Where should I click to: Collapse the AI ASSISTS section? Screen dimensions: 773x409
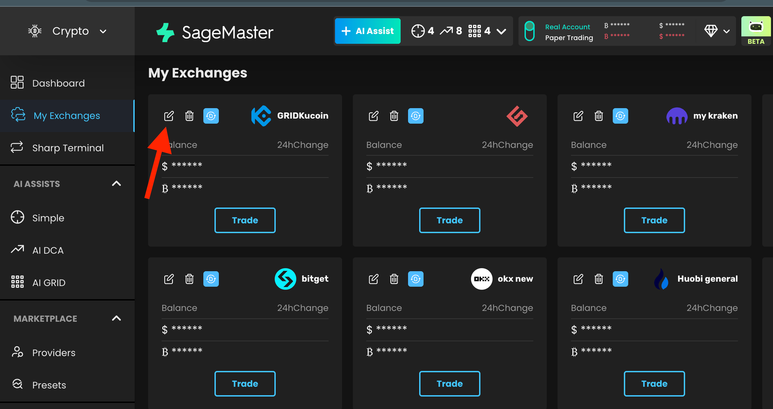tap(116, 184)
